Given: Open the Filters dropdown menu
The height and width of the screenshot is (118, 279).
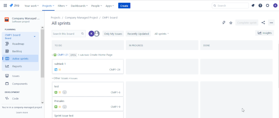Looking at the screenshot, I should (x=63, y=6).
